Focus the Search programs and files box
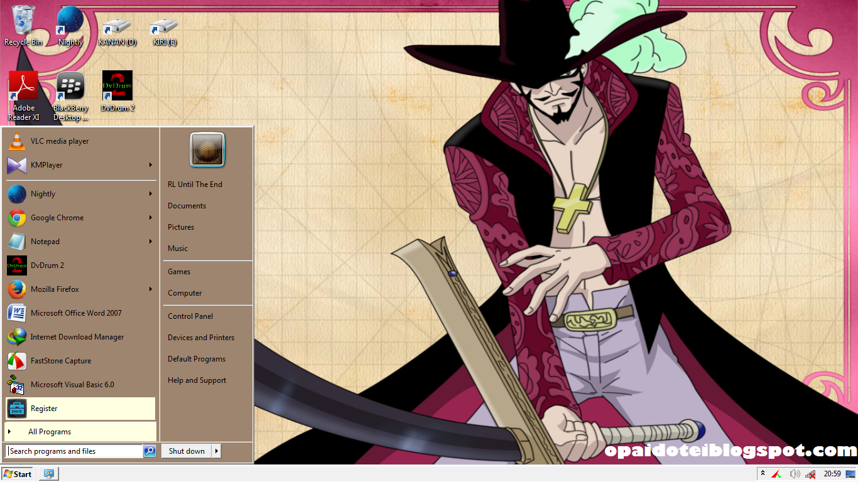The height and width of the screenshot is (482, 858). [75, 451]
